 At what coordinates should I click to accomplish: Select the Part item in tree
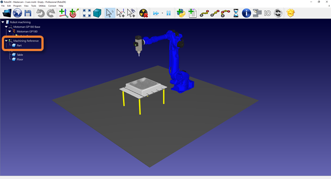click(x=19, y=45)
